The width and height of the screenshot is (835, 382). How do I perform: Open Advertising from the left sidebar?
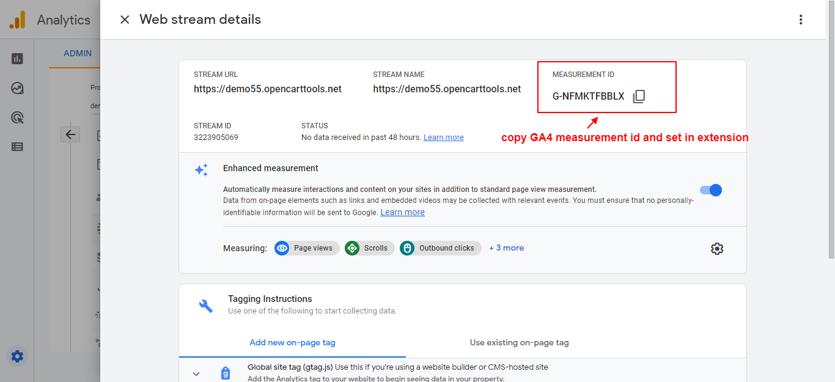click(17, 117)
